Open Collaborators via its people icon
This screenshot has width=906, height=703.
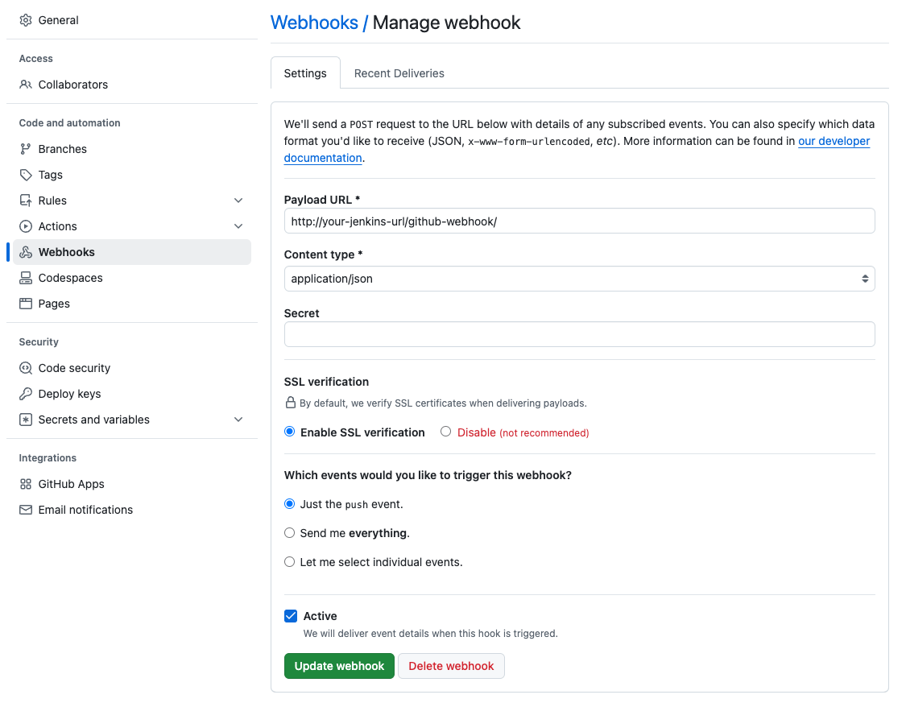click(26, 85)
